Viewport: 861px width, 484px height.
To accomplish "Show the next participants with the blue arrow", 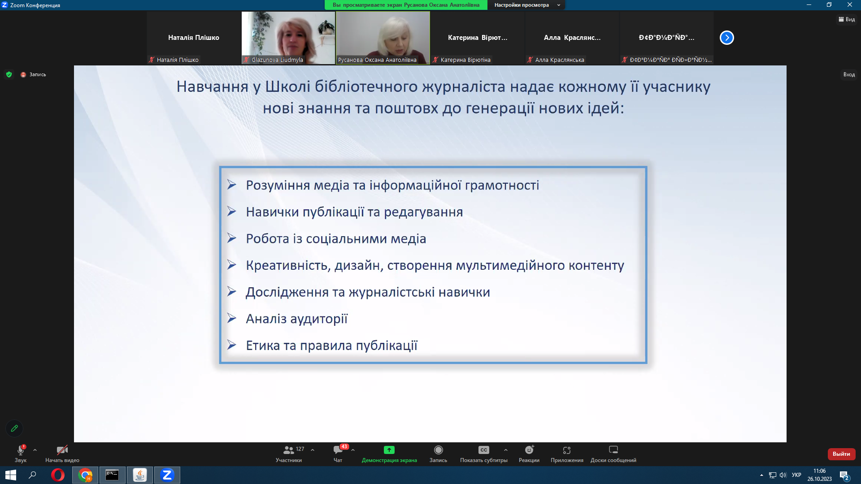I will click(726, 38).
